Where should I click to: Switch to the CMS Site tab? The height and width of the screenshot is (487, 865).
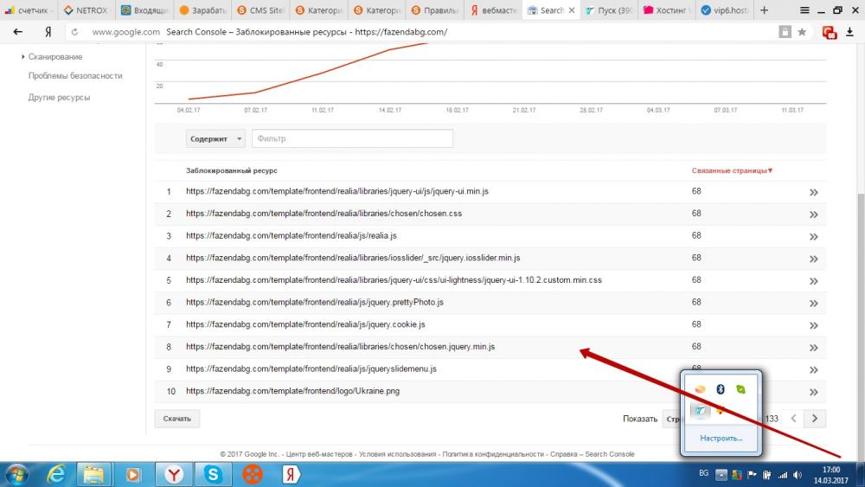[260, 10]
